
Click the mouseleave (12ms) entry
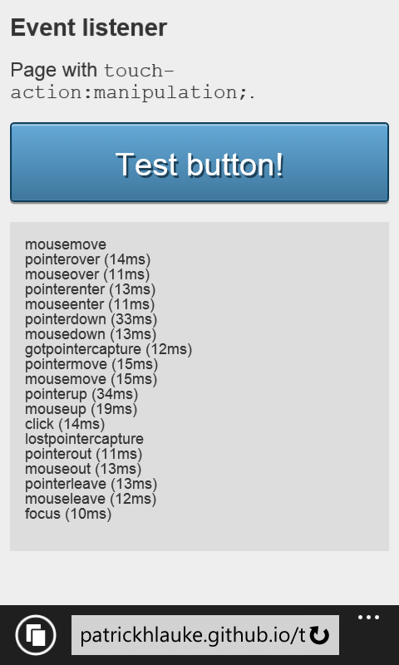click(91, 499)
